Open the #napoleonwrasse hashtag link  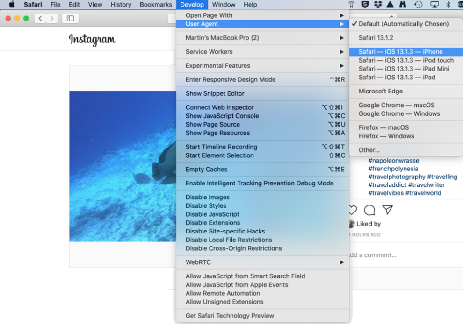(x=394, y=161)
